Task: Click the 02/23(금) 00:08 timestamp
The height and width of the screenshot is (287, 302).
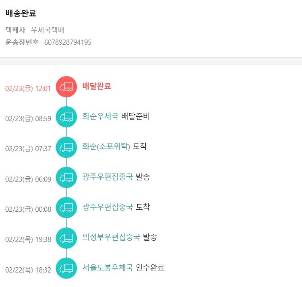Action: click(x=28, y=209)
